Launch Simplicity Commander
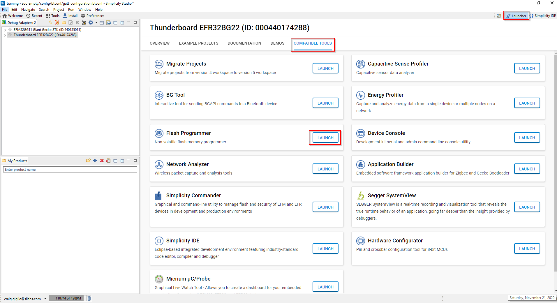The image size is (557, 303). (325, 207)
